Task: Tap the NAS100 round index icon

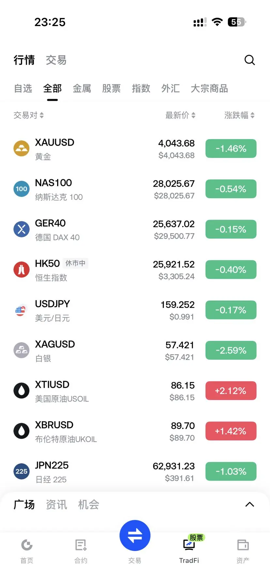Action: coord(22,189)
